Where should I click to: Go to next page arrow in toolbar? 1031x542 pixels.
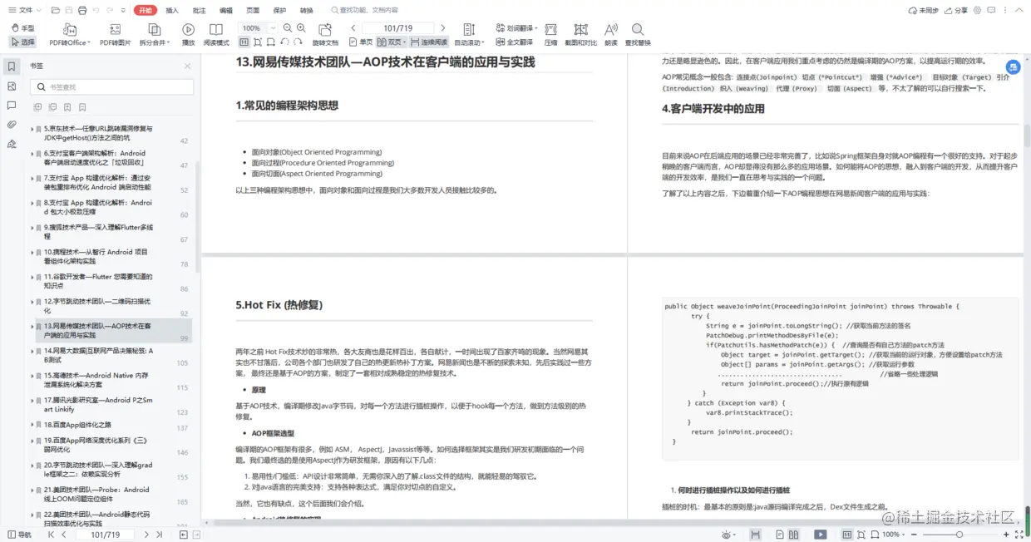coord(442,28)
